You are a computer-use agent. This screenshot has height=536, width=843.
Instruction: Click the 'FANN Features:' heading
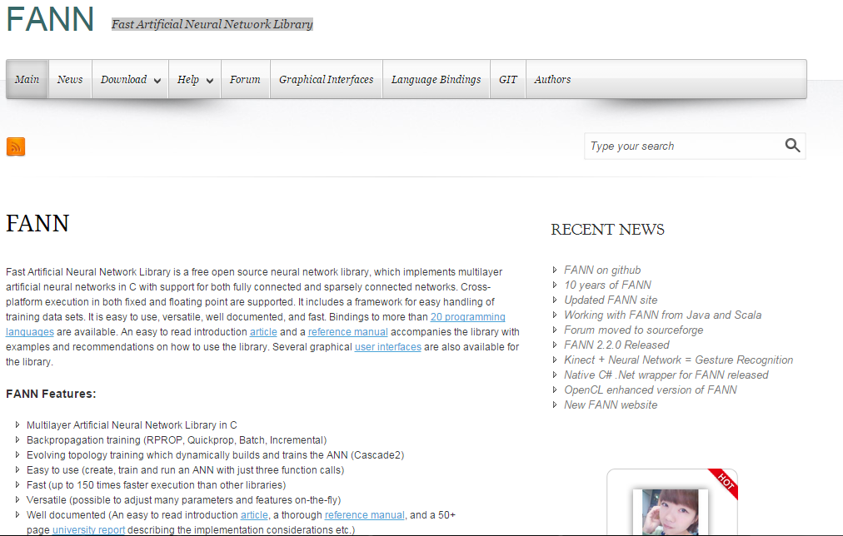click(x=51, y=394)
